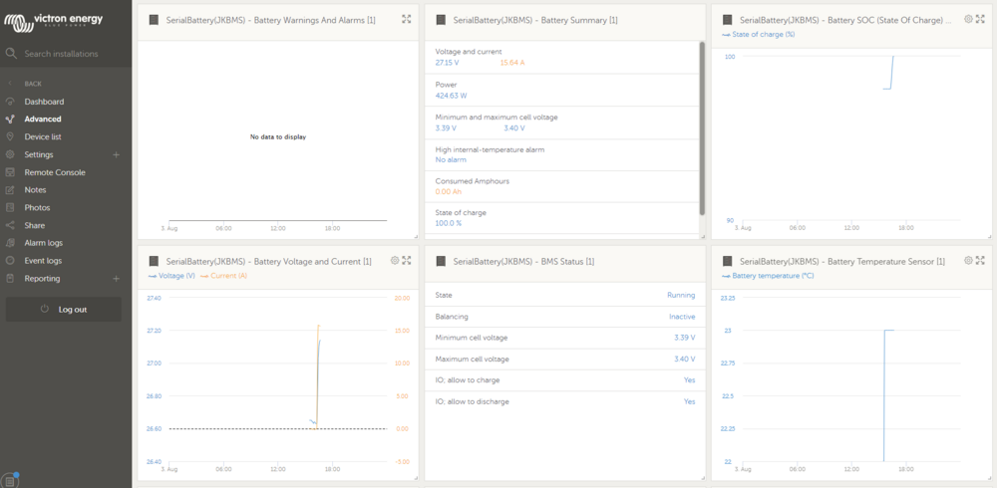This screenshot has width=997, height=488.
Task: Click fullscreen icon on Battery Temperature Sensor widget
Action: point(980,260)
